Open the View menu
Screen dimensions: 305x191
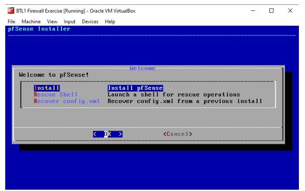52,22
